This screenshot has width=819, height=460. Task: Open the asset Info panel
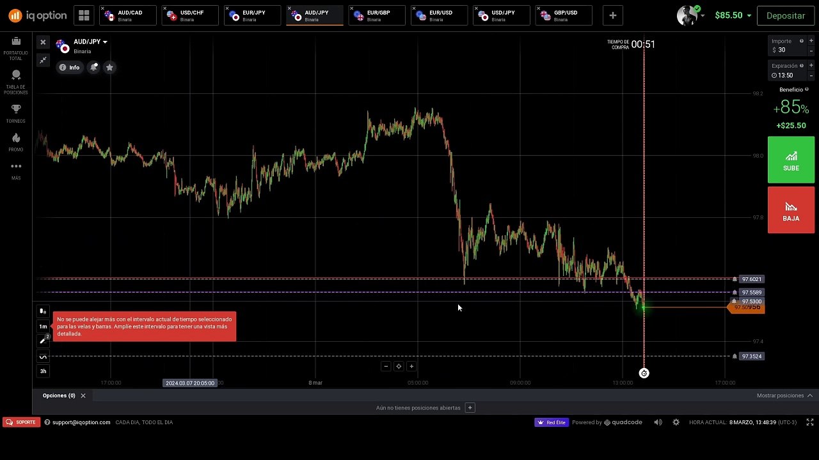(69, 67)
